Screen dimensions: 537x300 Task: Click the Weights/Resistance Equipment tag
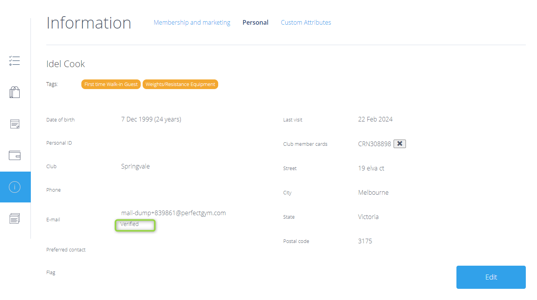(x=180, y=84)
